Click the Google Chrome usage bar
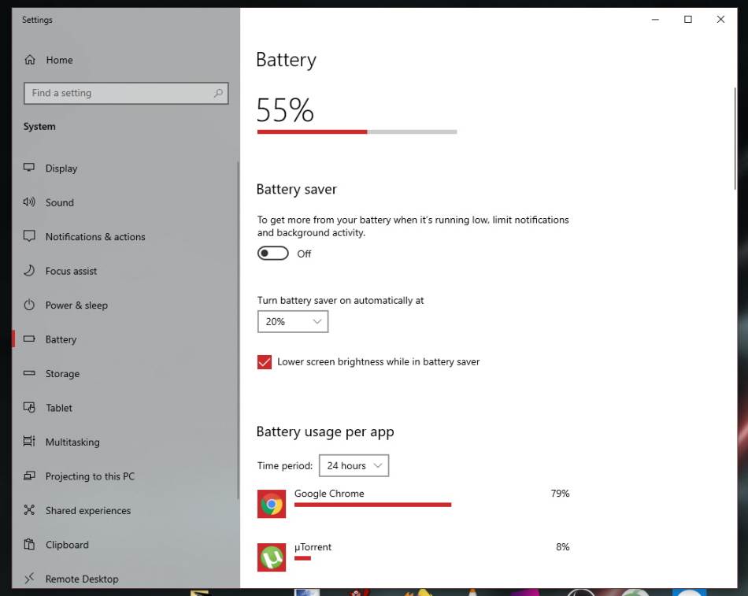Image resolution: width=748 pixels, height=596 pixels. click(372, 505)
